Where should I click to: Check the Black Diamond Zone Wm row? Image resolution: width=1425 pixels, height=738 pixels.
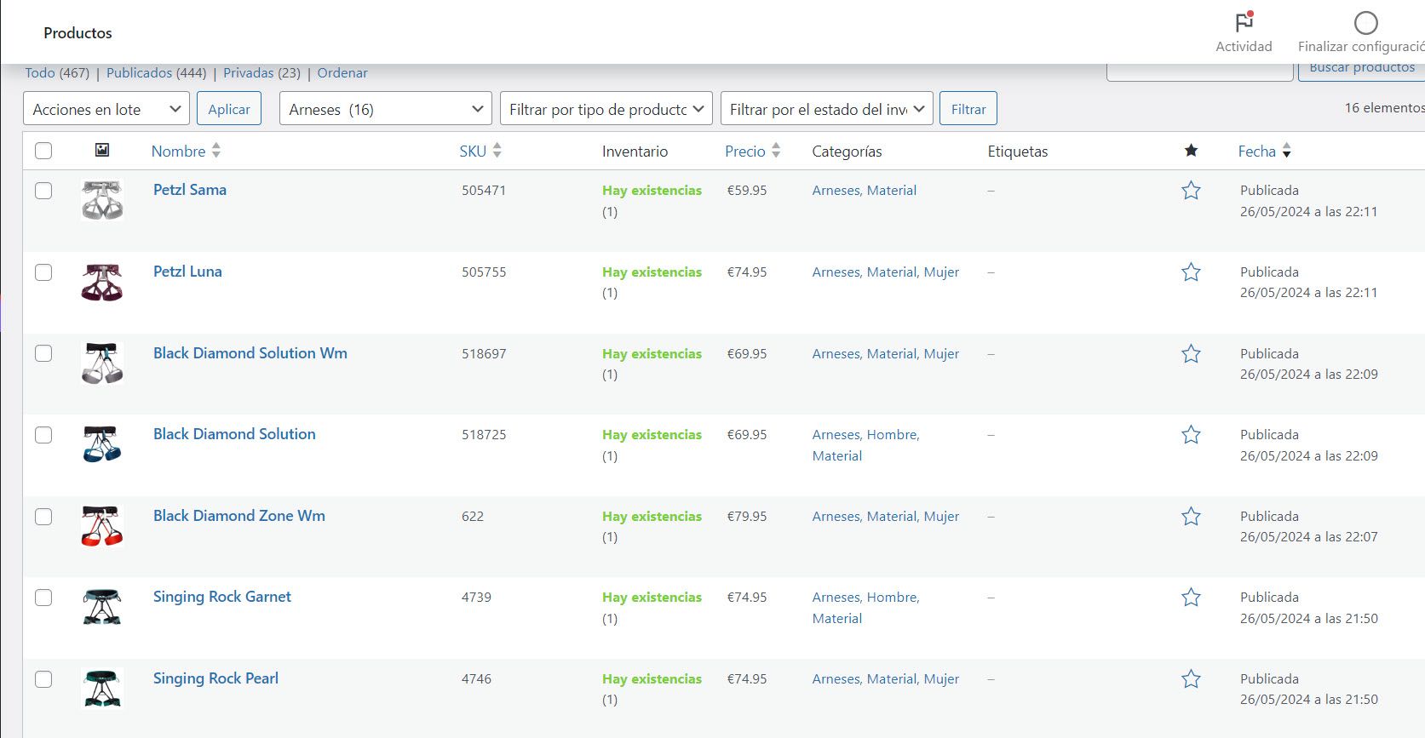click(x=43, y=517)
